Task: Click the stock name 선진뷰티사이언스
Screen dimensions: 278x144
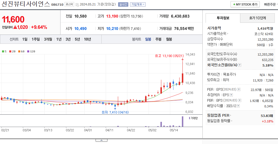Action: click(x=25, y=4)
